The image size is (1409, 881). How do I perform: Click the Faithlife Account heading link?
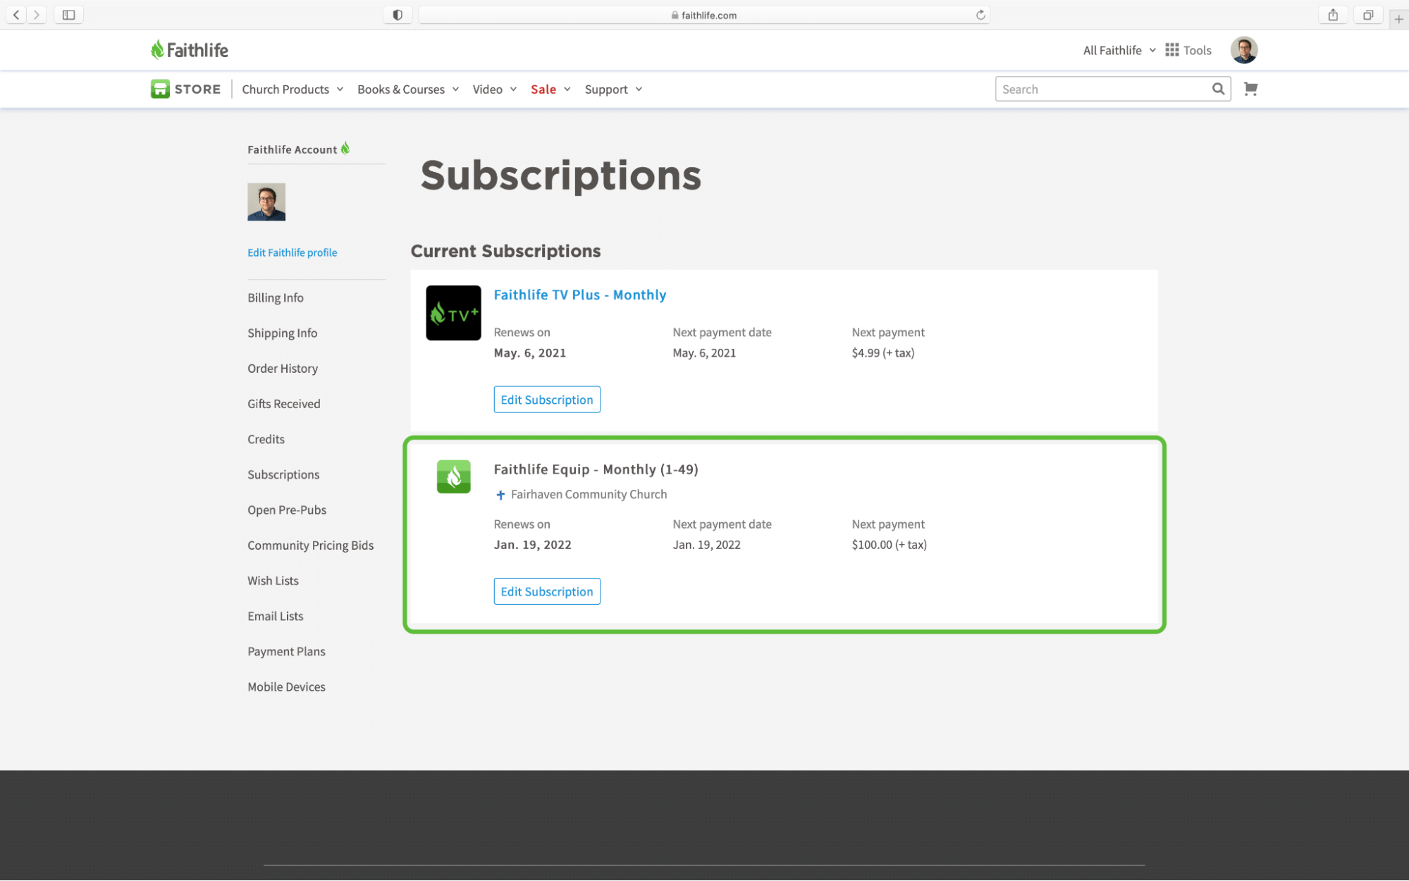[x=292, y=149]
